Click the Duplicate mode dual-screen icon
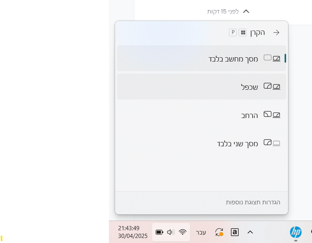Screen dimensions: 312x243 [x=272, y=86]
